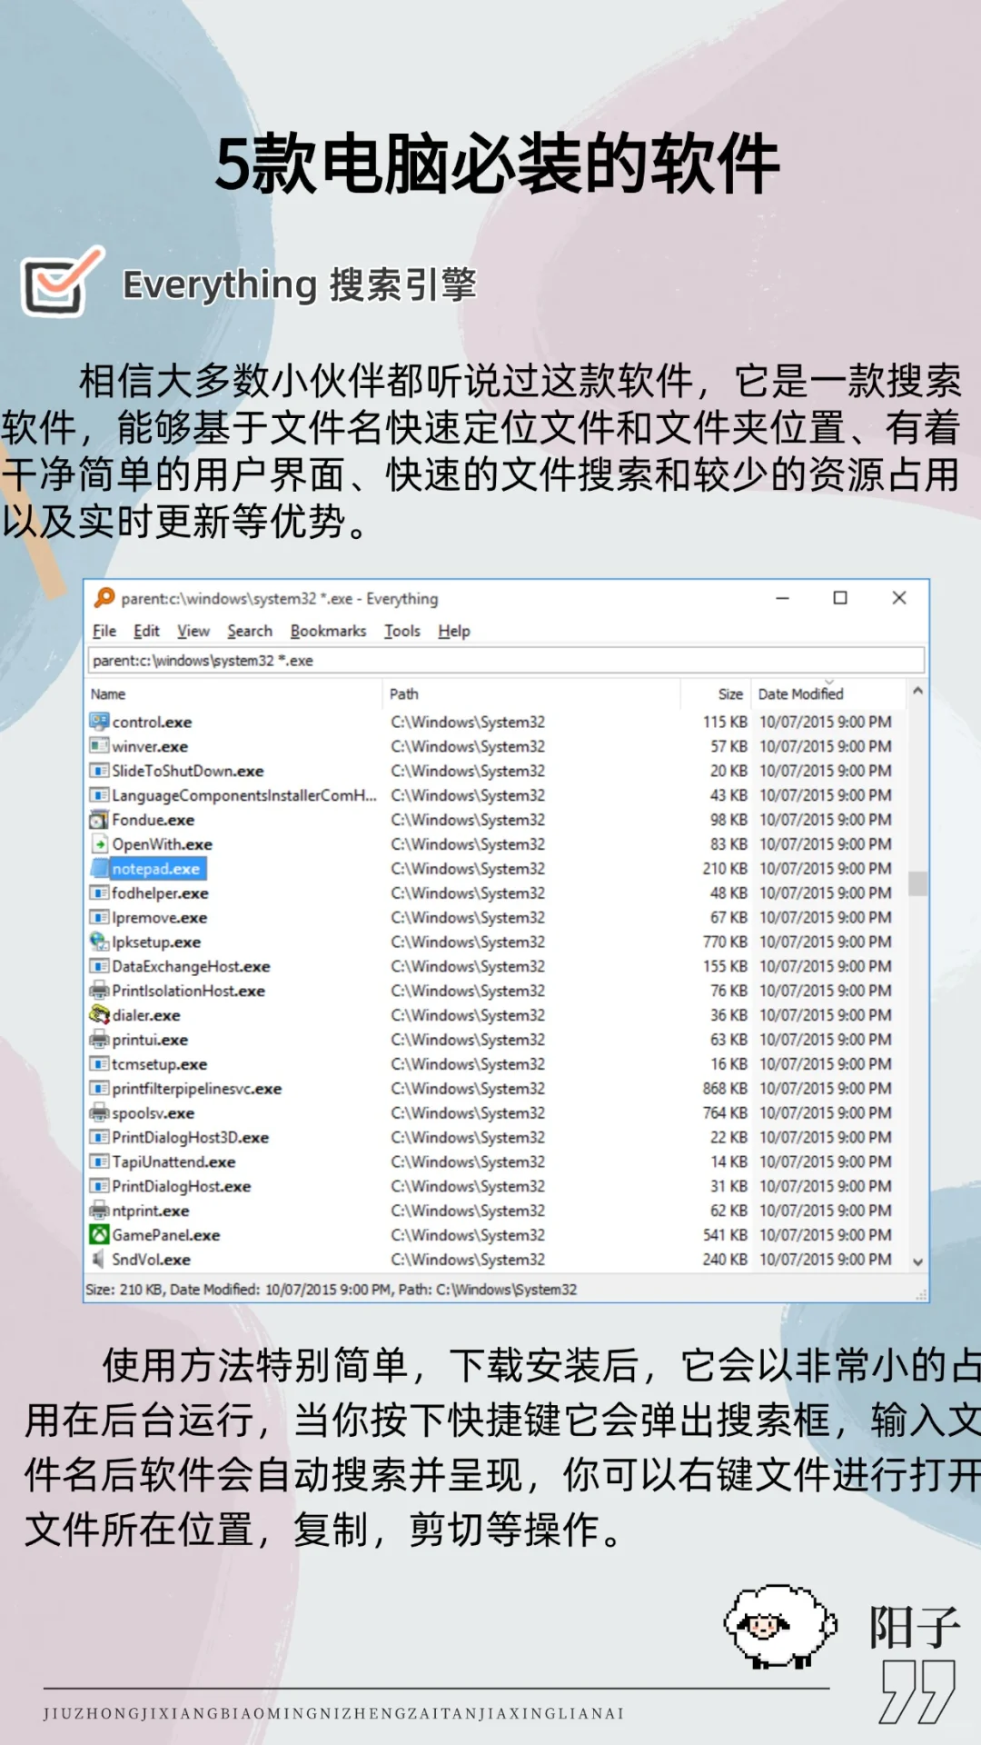981x1745 pixels.
Task: Maximize the Everything window
Action: tap(840, 598)
